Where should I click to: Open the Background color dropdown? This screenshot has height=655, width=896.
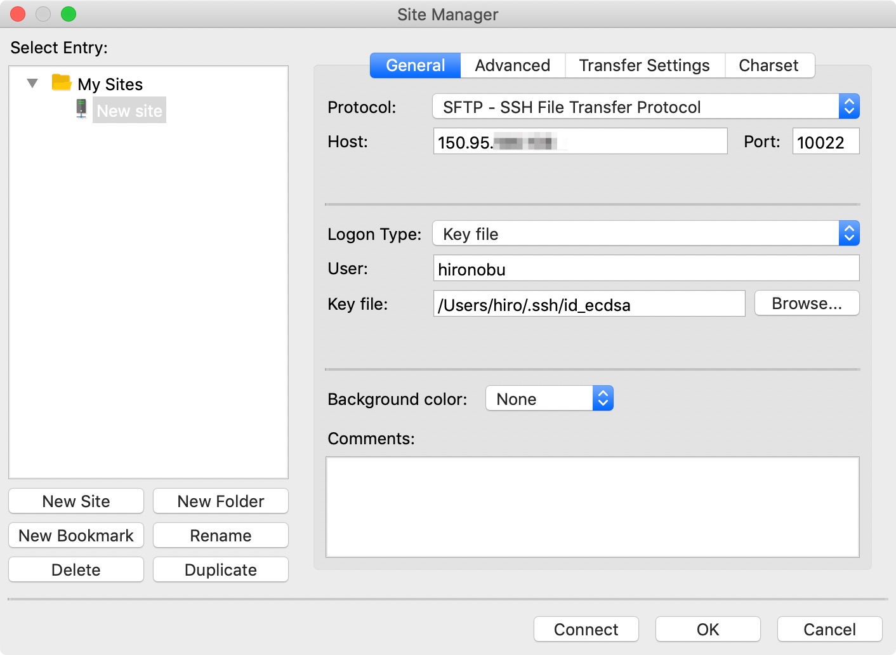click(549, 399)
